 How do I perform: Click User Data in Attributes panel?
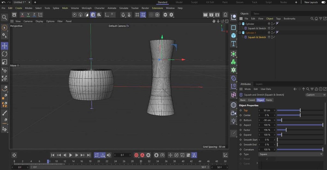266,89
